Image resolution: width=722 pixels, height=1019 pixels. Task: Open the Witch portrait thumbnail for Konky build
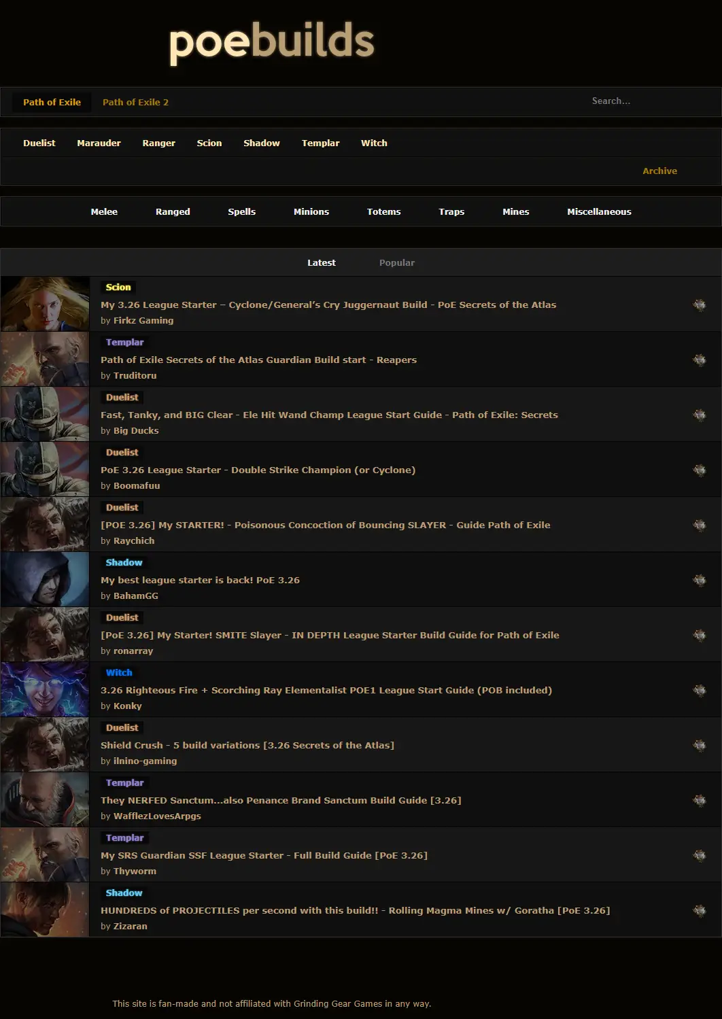(45, 689)
